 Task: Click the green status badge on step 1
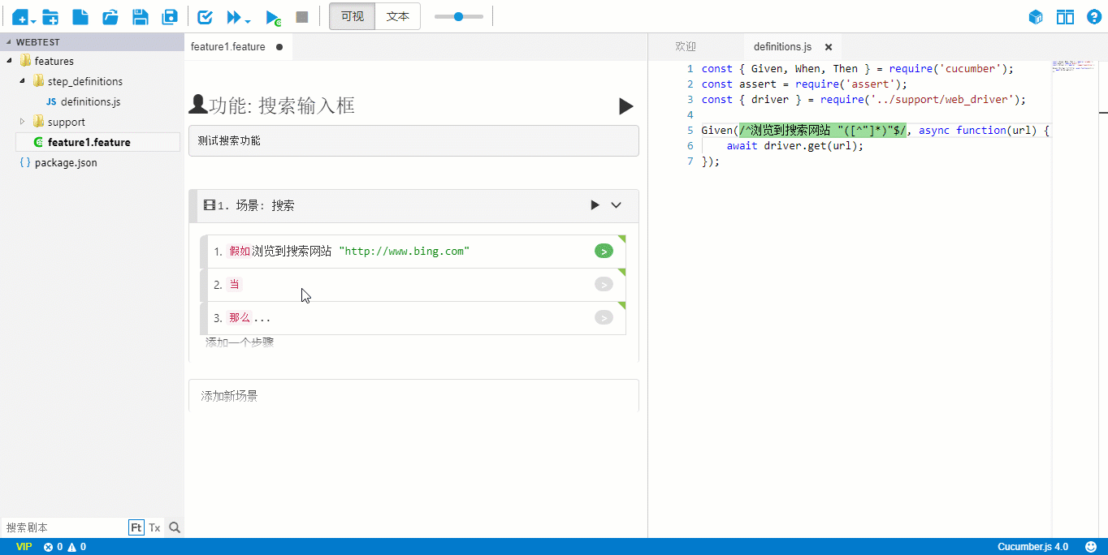click(x=604, y=252)
